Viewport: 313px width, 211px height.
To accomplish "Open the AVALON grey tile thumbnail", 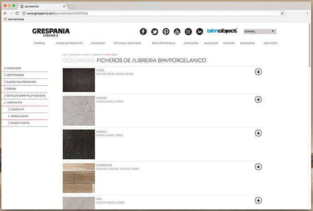I will pos(79,111).
